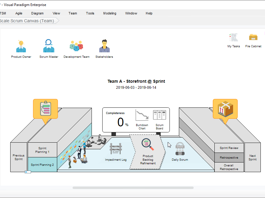Click the bottom horizontal scrollbar
265x198 pixels.
pos(132,187)
